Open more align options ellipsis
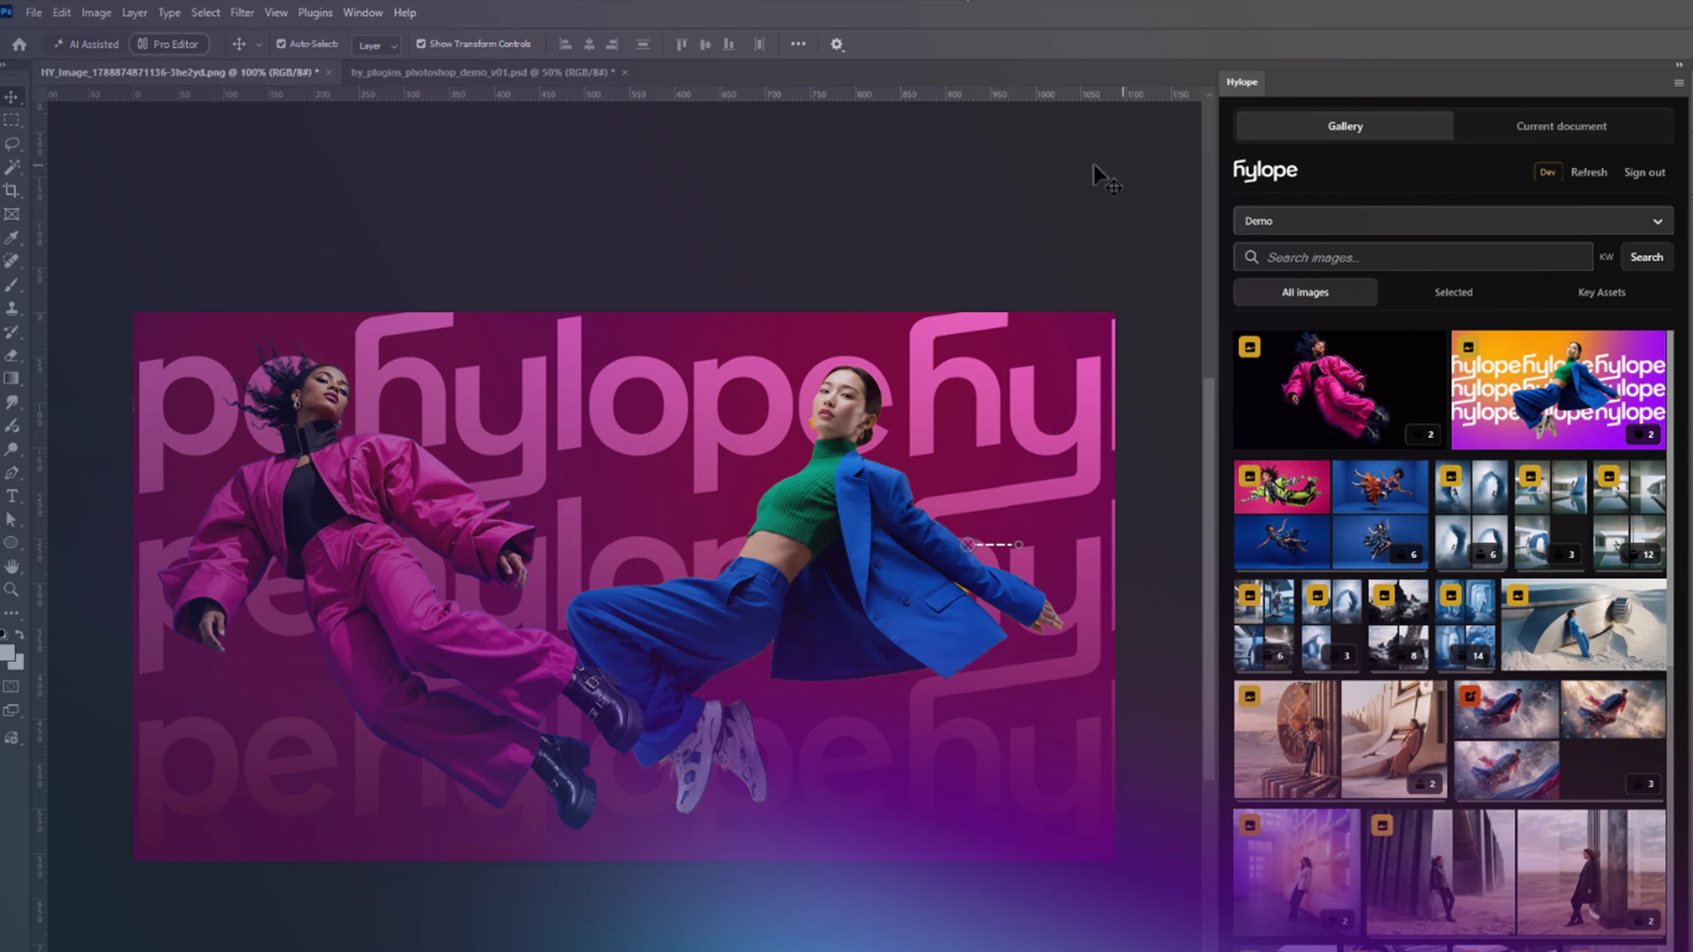This screenshot has height=952, width=1693. click(x=798, y=44)
